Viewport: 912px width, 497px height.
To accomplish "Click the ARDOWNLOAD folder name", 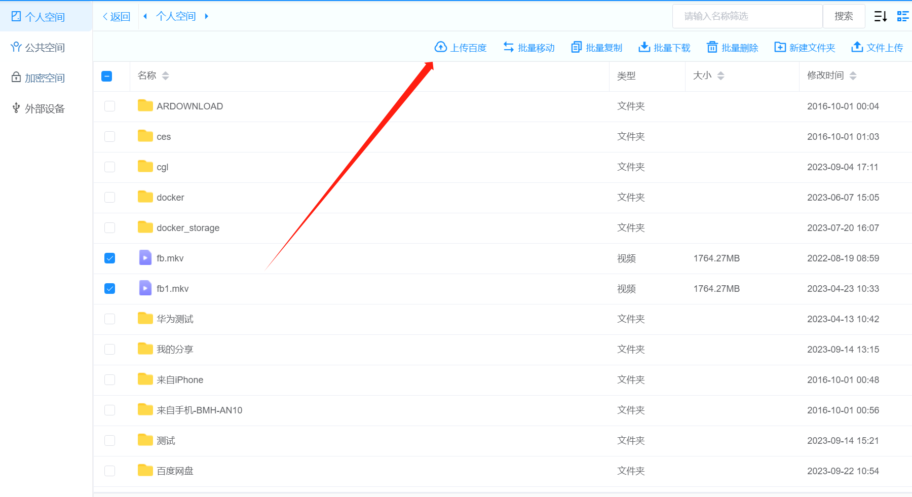I will [x=190, y=106].
